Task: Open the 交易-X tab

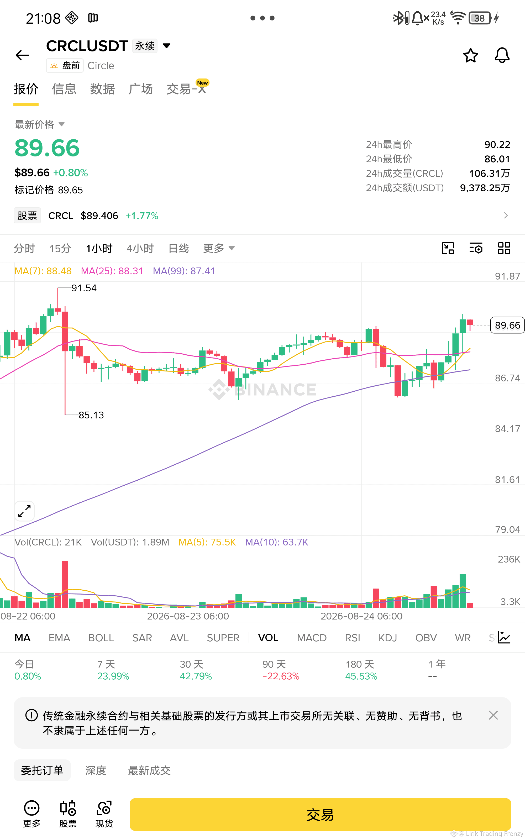Action: (187, 89)
